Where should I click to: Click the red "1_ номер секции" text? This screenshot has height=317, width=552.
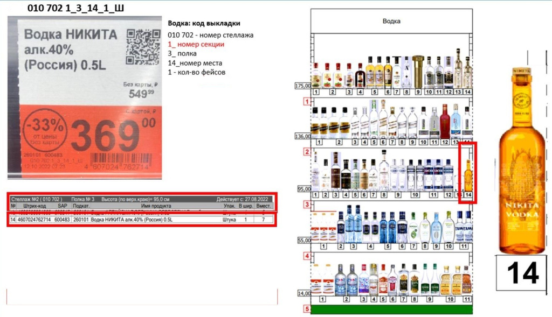195,44
